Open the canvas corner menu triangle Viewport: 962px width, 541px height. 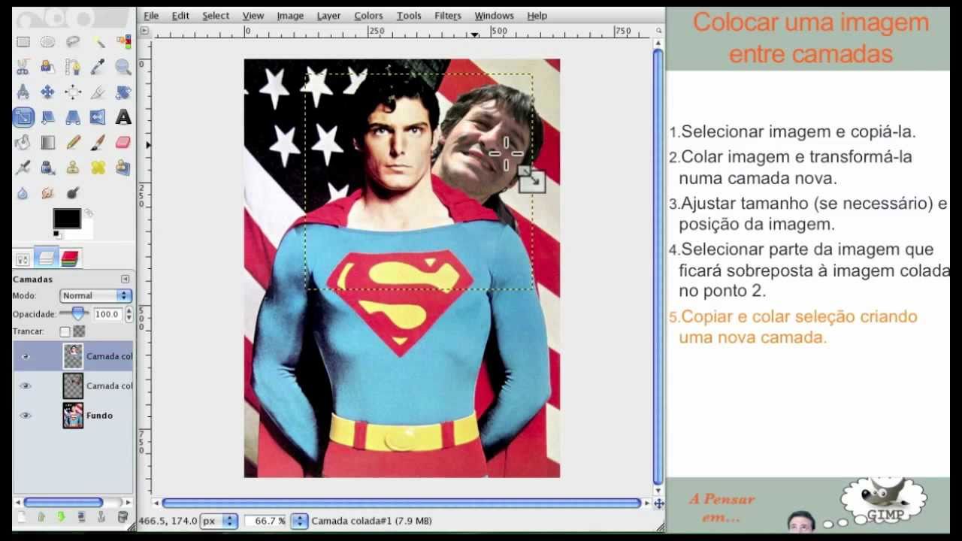click(x=144, y=32)
